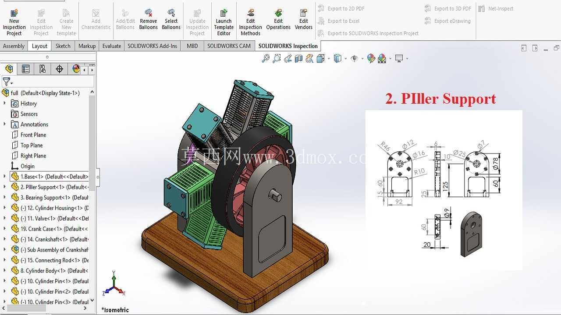Screen dimensions: 561x315
Task: Open FeatureManager Design Tree tab
Action: [x=9, y=69]
